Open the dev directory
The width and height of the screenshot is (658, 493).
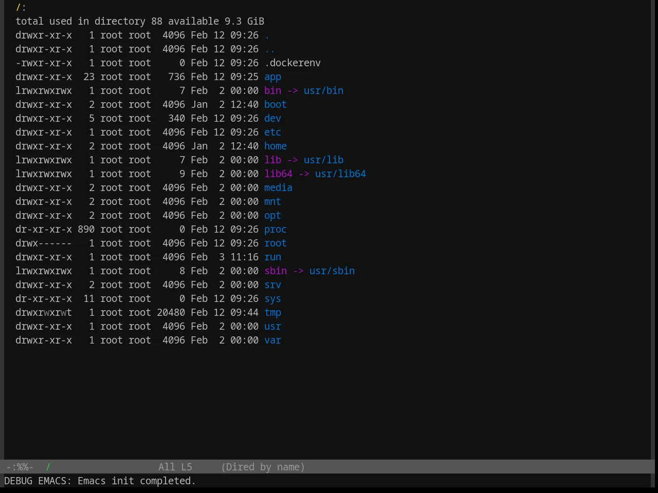(x=272, y=119)
